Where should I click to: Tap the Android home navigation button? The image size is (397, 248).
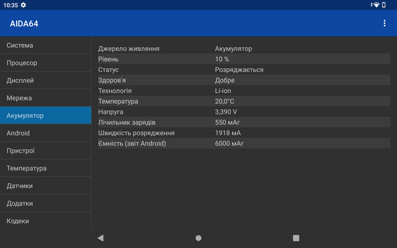point(198,238)
